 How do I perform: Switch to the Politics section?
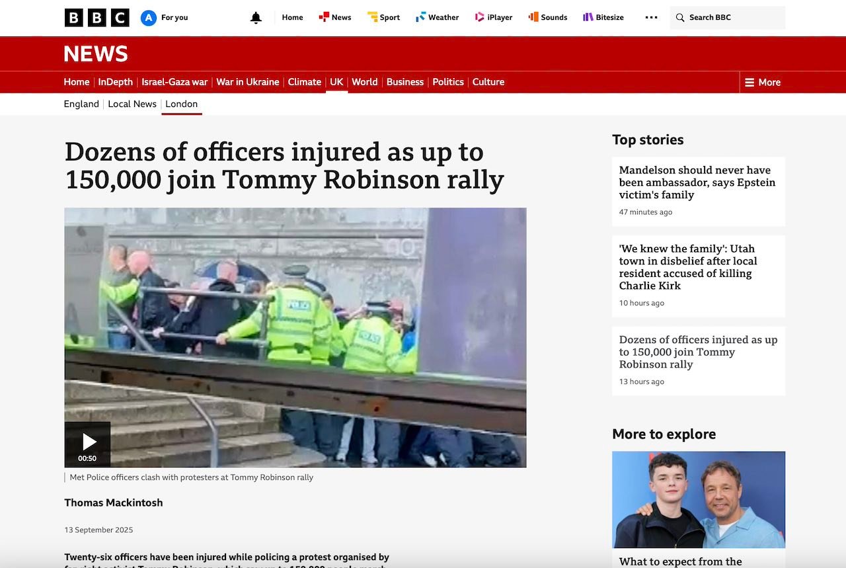(447, 82)
